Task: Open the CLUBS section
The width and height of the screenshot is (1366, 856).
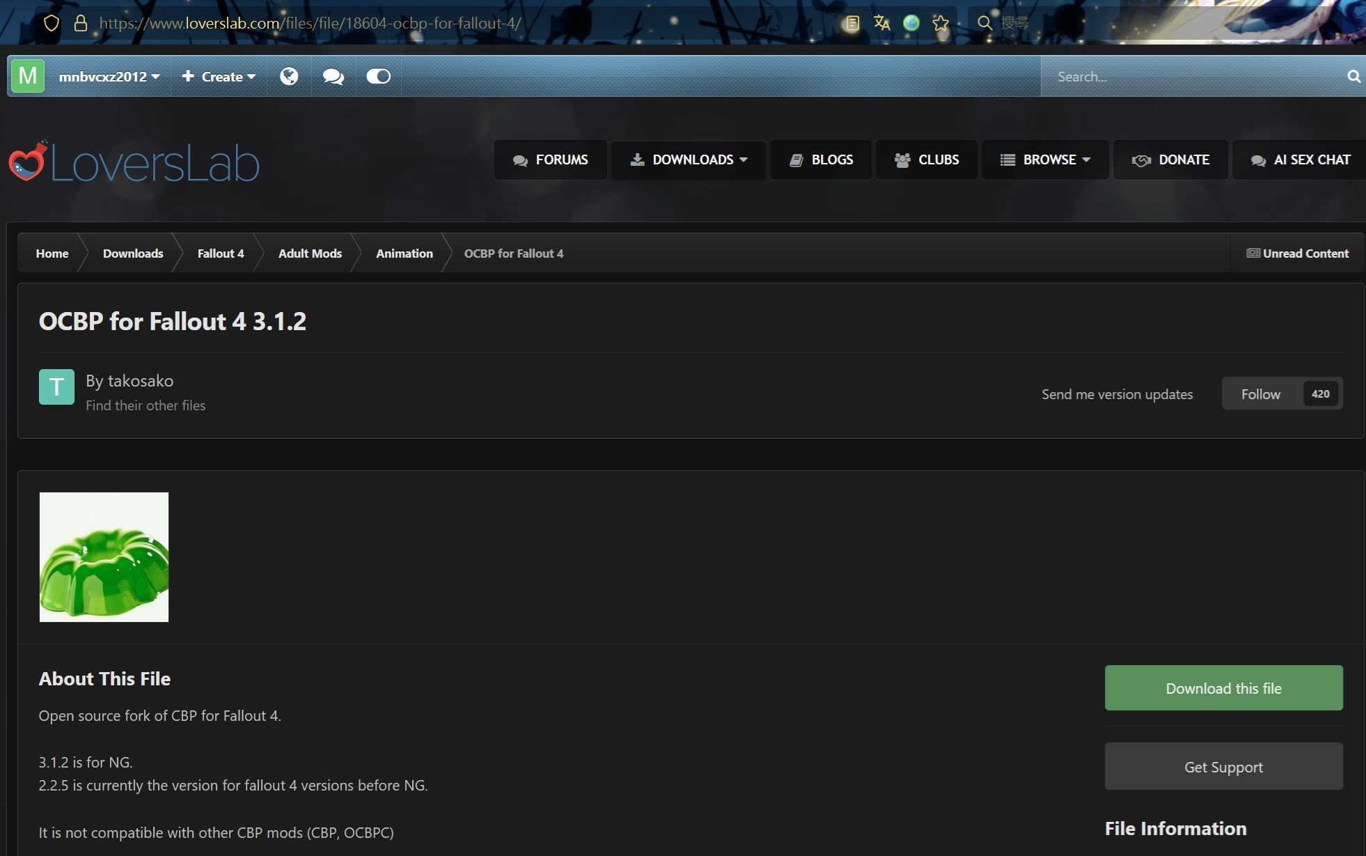Action: [x=927, y=159]
